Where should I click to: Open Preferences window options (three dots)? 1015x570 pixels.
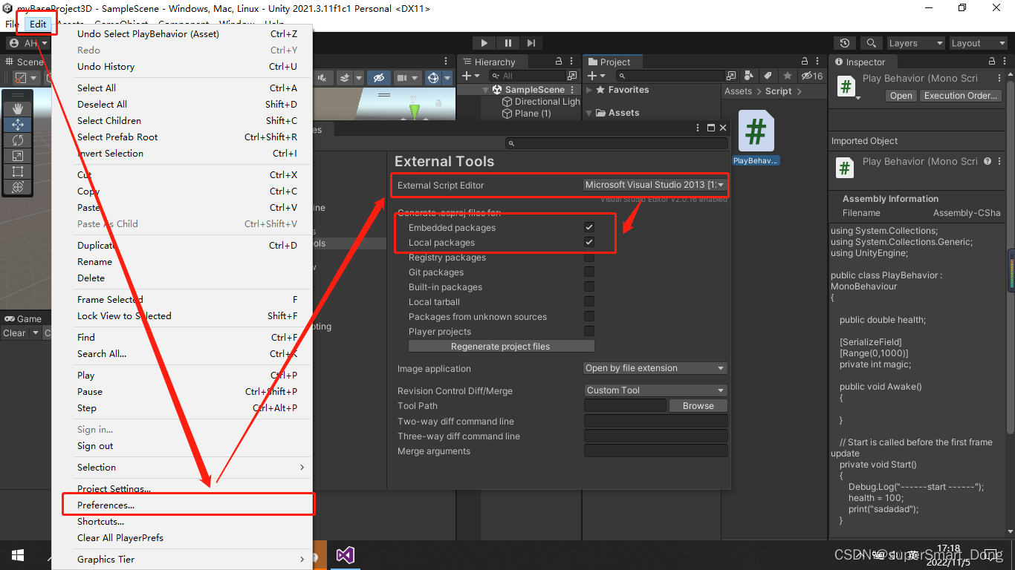click(698, 128)
